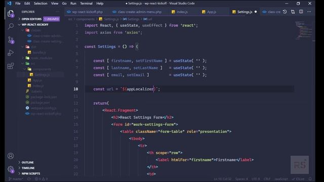Click the Open Changes icon in editor toolbar
The height and width of the screenshot is (182, 324).
293,12
